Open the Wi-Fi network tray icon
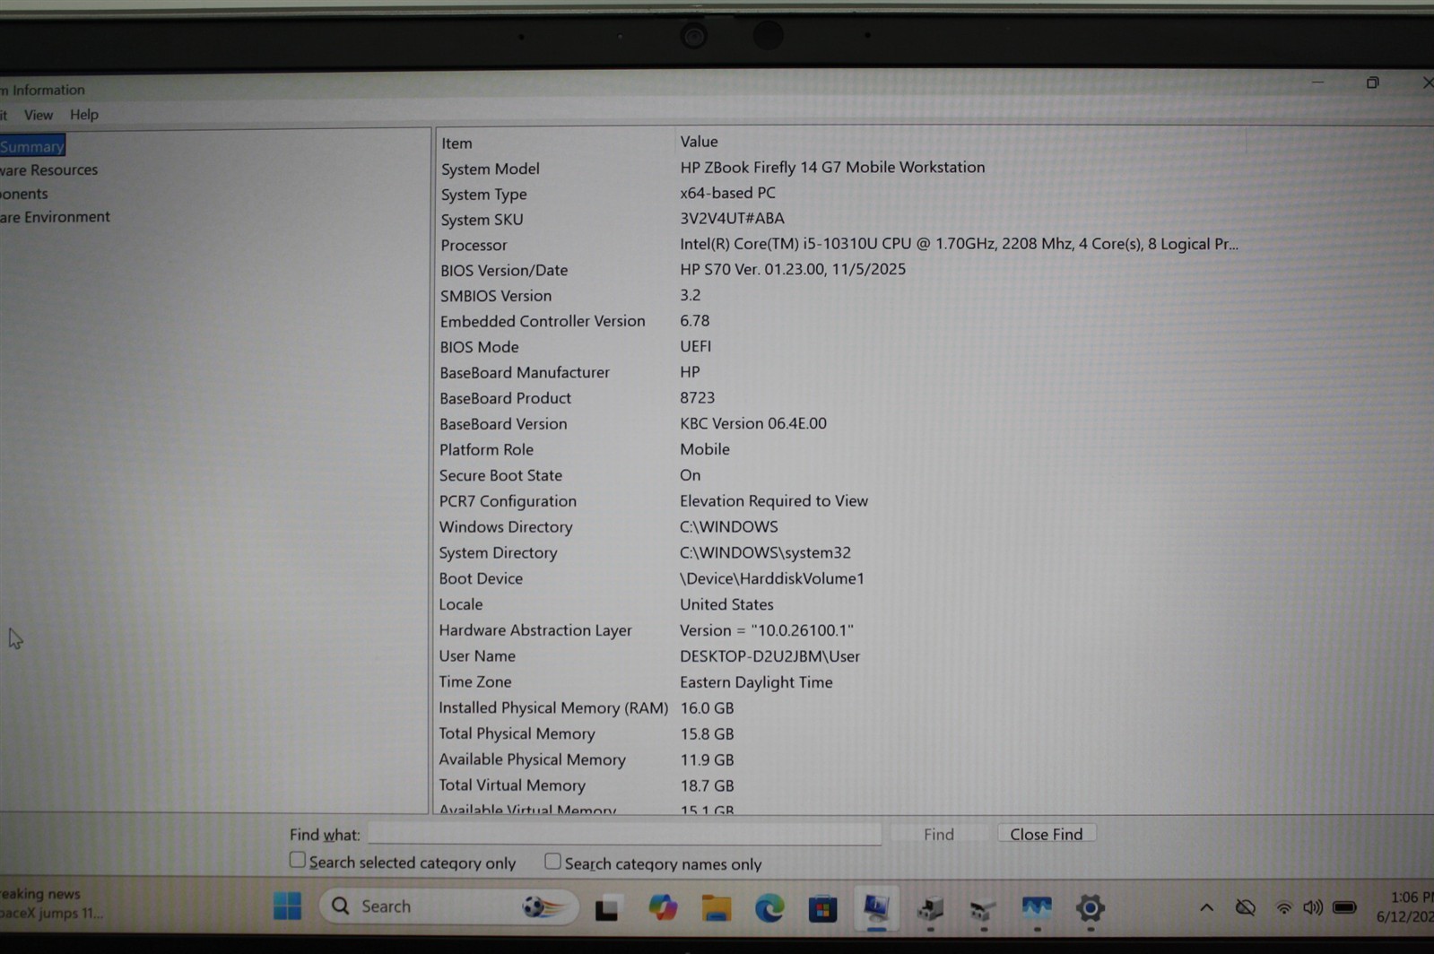The height and width of the screenshot is (954, 1434). (x=1283, y=907)
